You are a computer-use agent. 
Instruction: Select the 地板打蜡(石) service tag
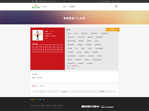(94, 34)
